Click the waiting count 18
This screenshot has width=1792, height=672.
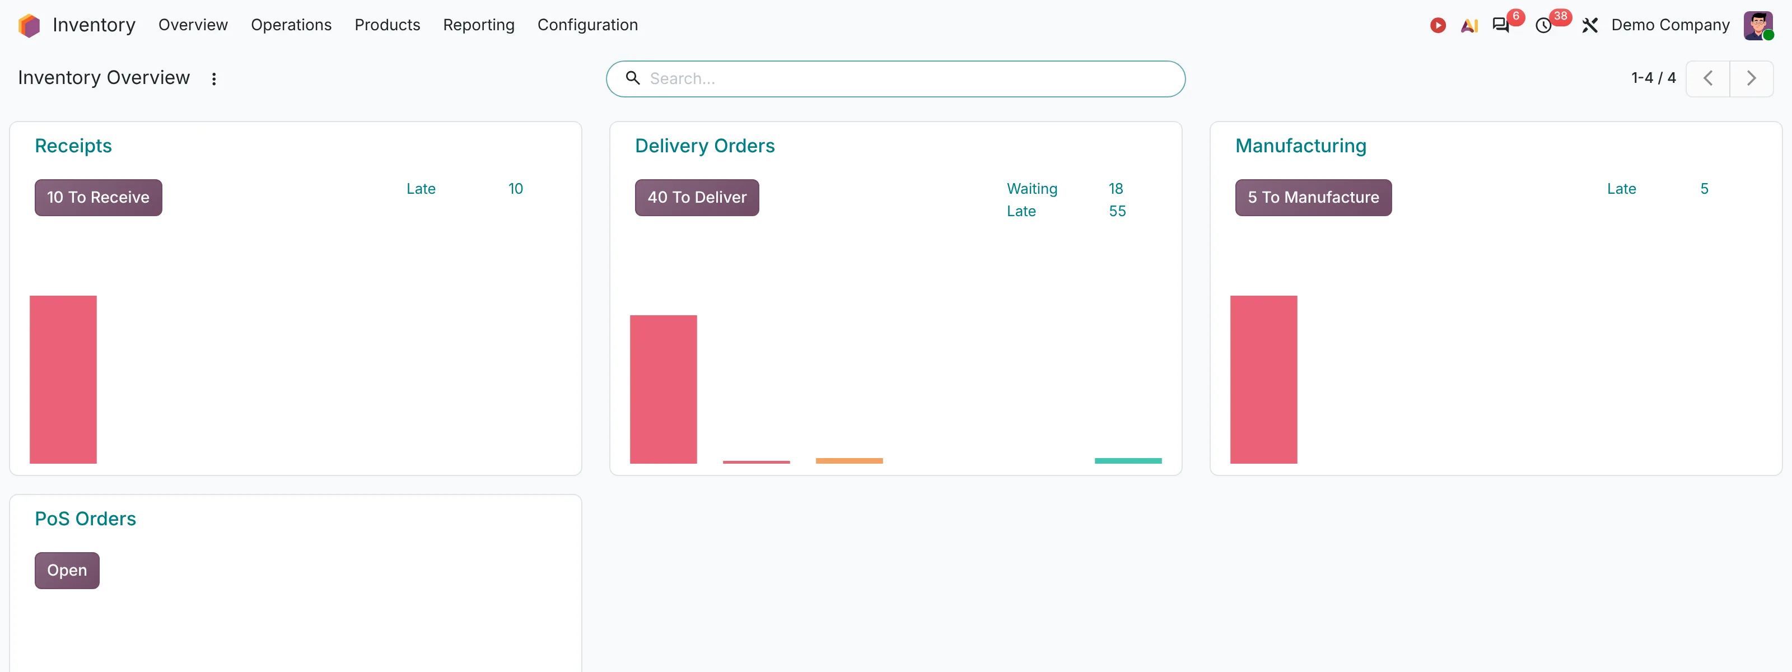click(1116, 189)
